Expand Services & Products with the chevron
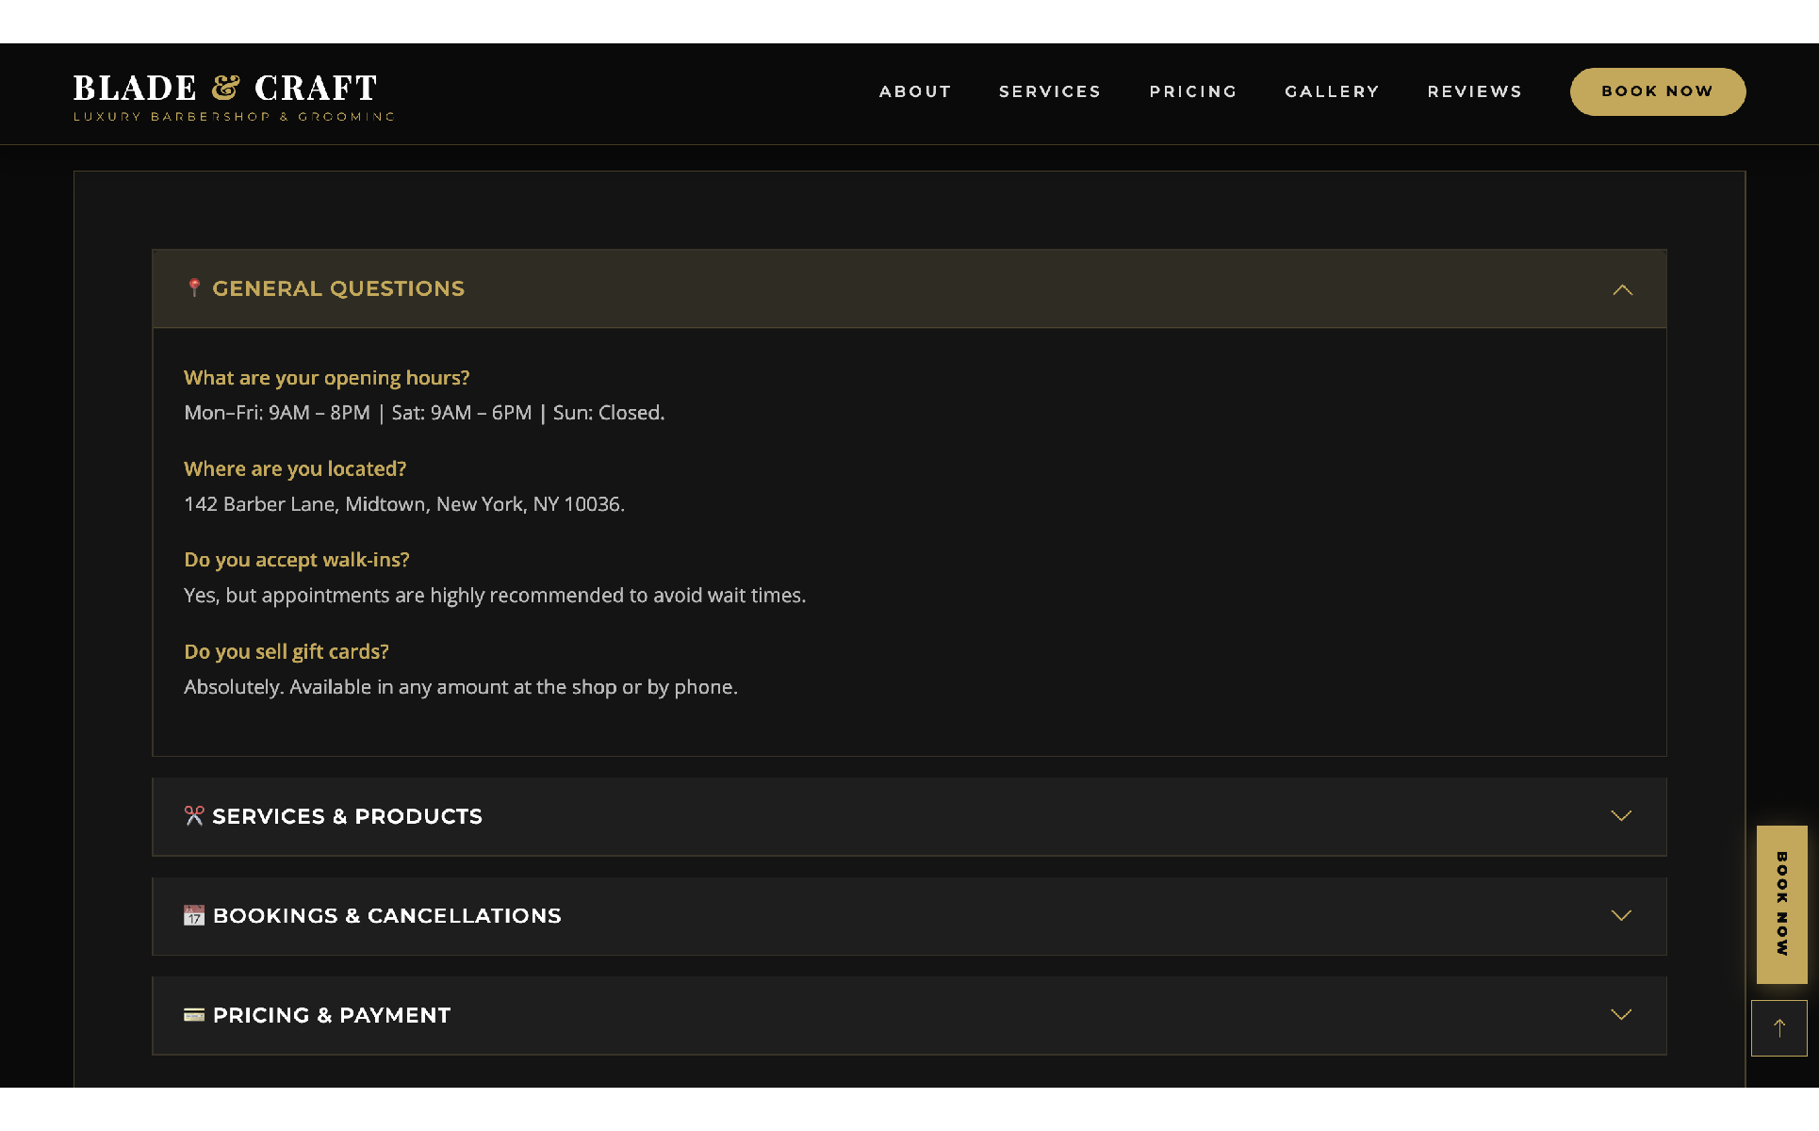The height and width of the screenshot is (1131, 1819). [1620, 816]
